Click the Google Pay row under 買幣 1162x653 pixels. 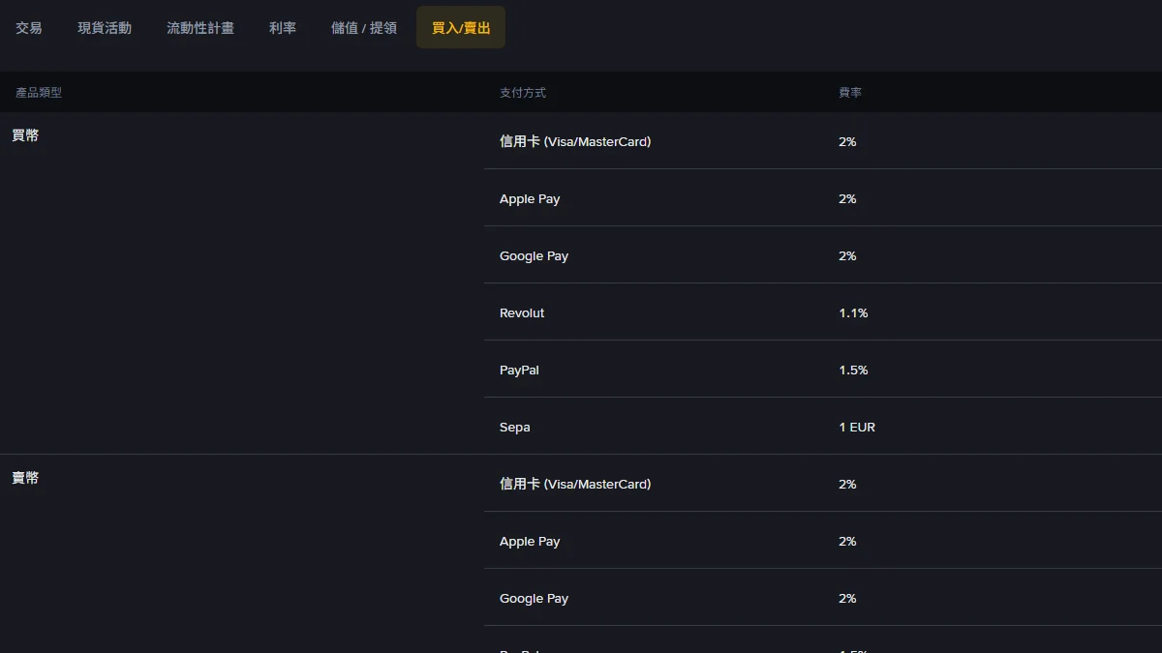823,255
